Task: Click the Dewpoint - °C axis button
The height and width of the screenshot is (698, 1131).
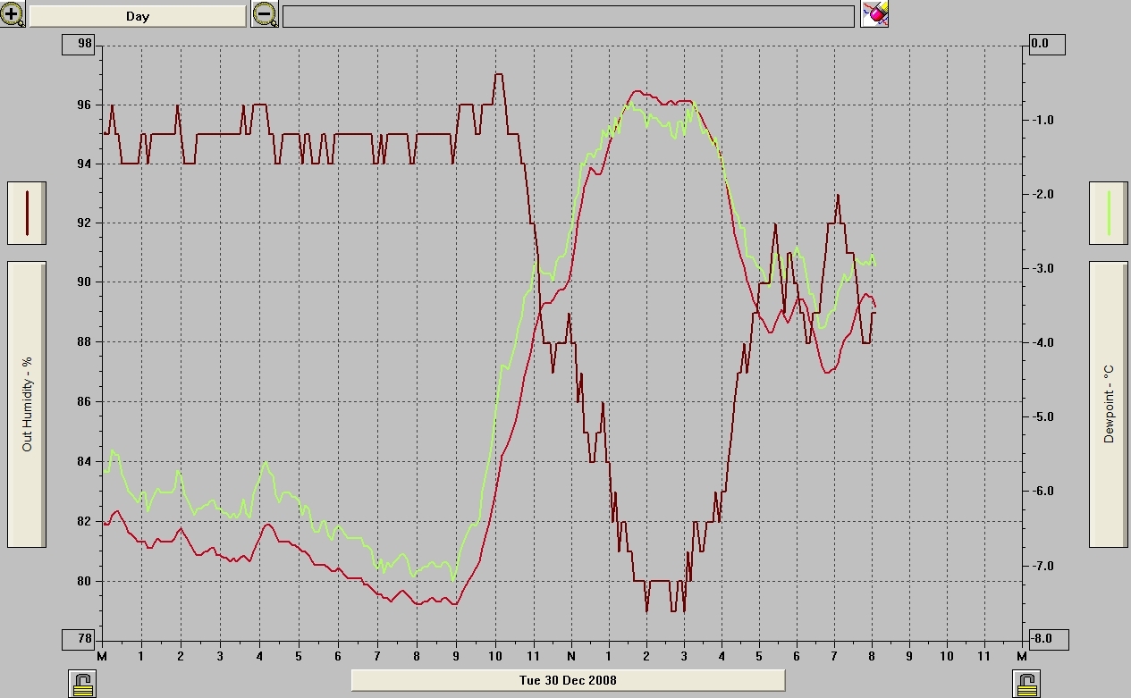Action: [x=1109, y=404]
